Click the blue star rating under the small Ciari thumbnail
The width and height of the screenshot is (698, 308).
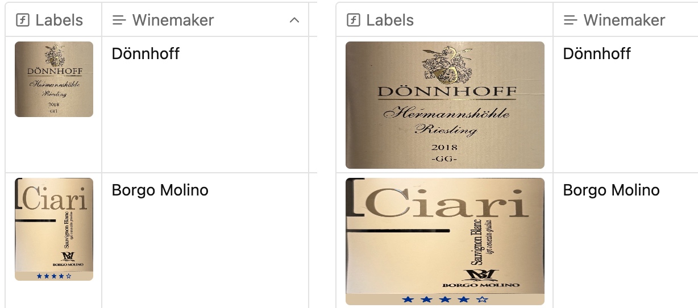54,276
